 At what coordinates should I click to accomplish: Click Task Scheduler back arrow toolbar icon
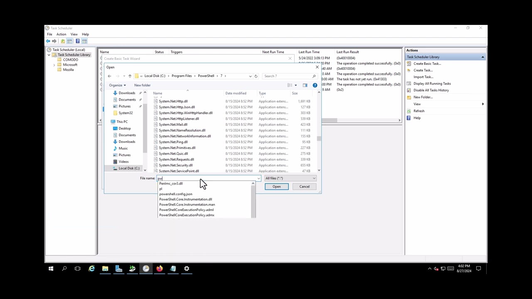[x=48, y=41]
